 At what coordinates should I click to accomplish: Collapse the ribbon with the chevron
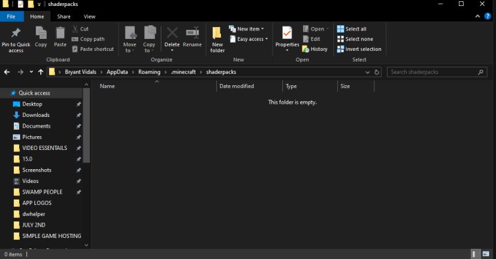click(x=477, y=17)
